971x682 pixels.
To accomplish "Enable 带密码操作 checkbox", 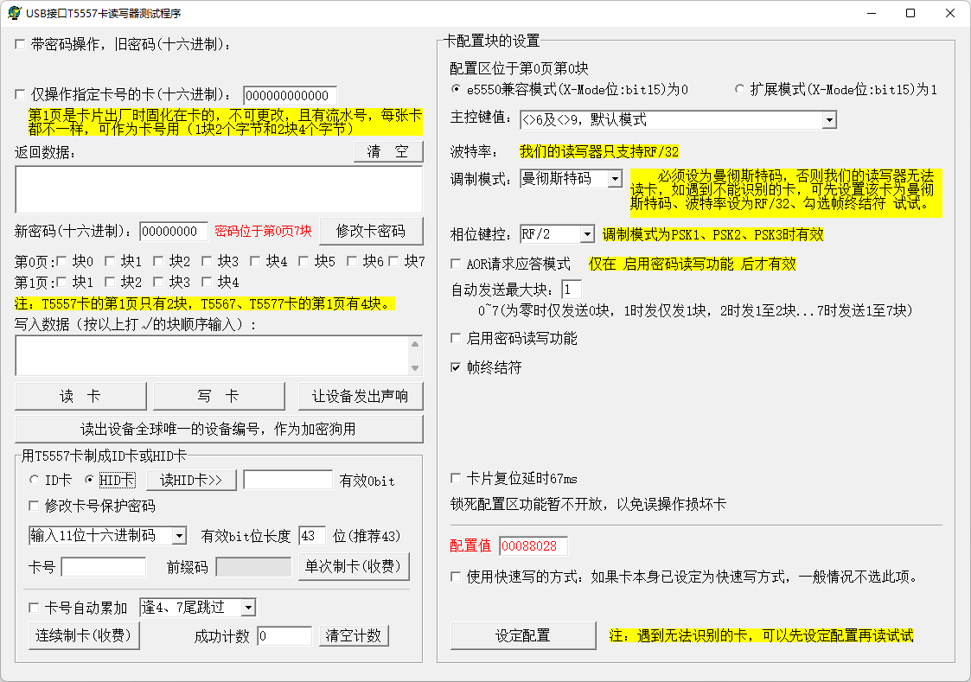I will point(20,44).
